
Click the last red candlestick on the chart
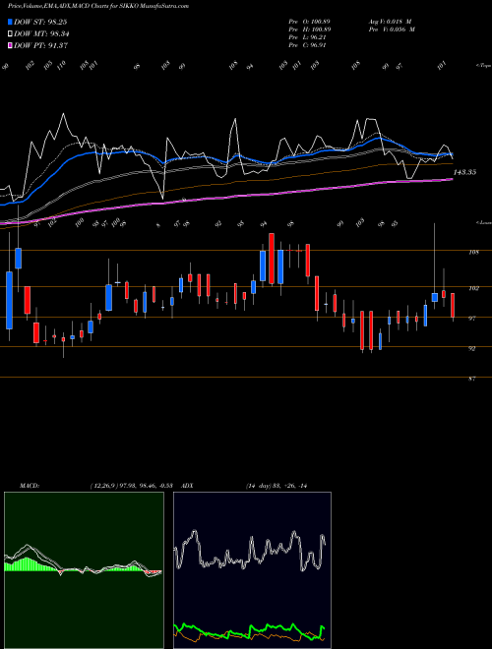tap(453, 305)
